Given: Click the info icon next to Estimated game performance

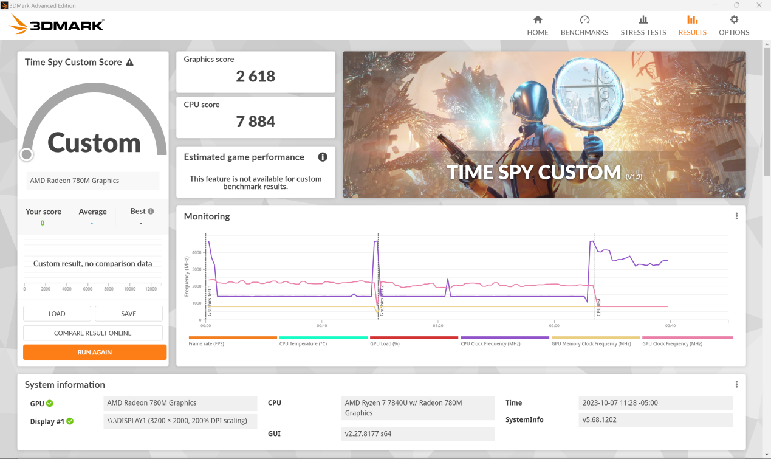Looking at the screenshot, I should pyautogui.click(x=323, y=157).
